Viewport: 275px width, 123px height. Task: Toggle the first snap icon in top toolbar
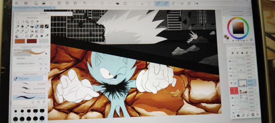tap(158, 4)
